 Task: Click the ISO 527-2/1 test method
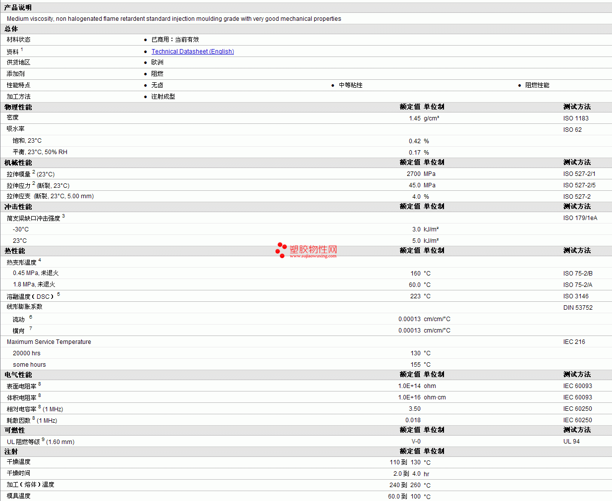pyautogui.click(x=579, y=174)
